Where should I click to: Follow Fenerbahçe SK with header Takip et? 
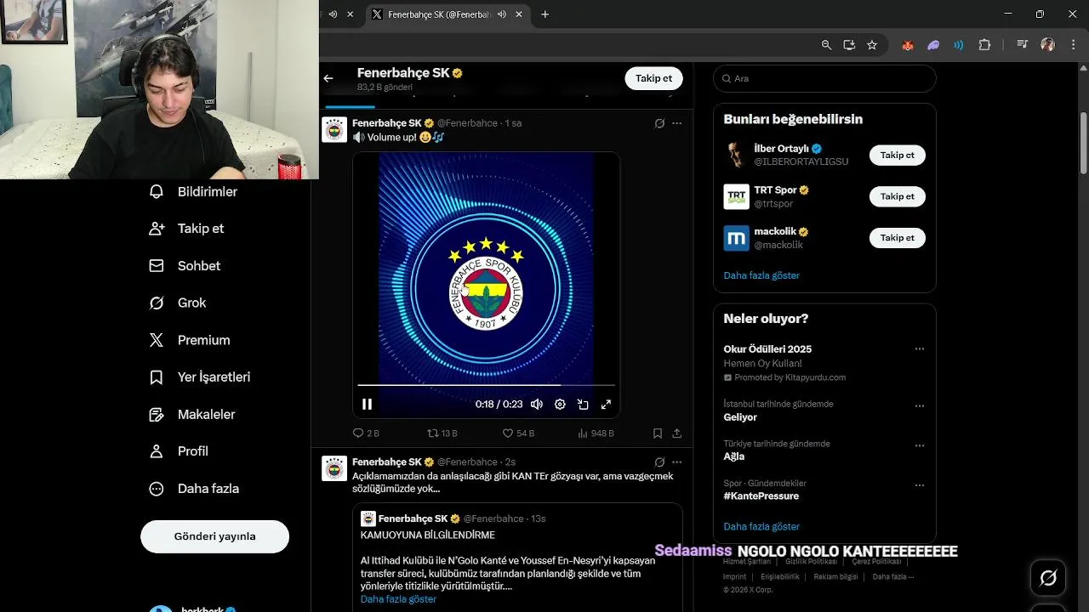click(x=653, y=78)
